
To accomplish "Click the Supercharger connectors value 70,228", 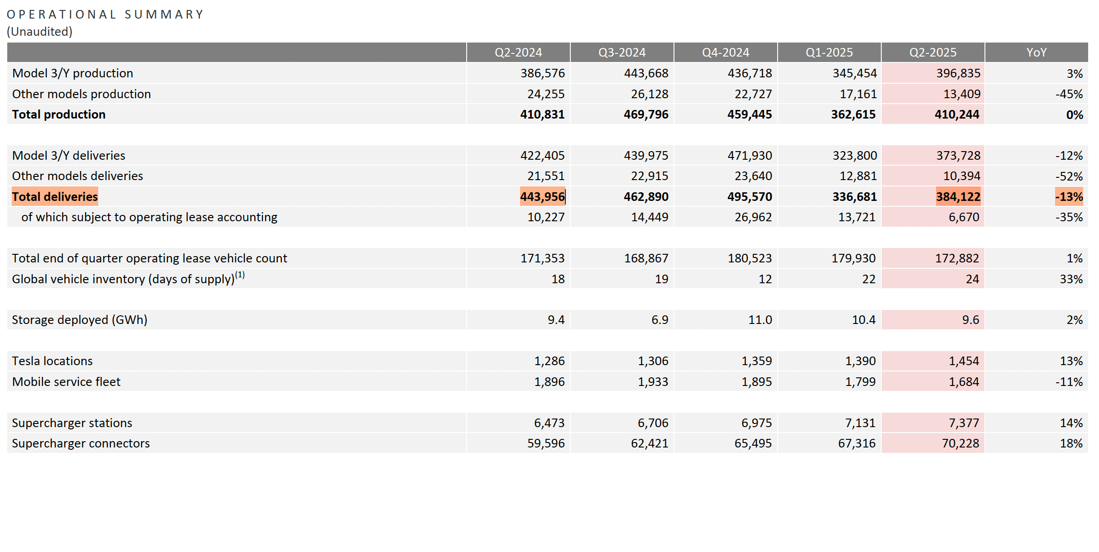I will [960, 443].
